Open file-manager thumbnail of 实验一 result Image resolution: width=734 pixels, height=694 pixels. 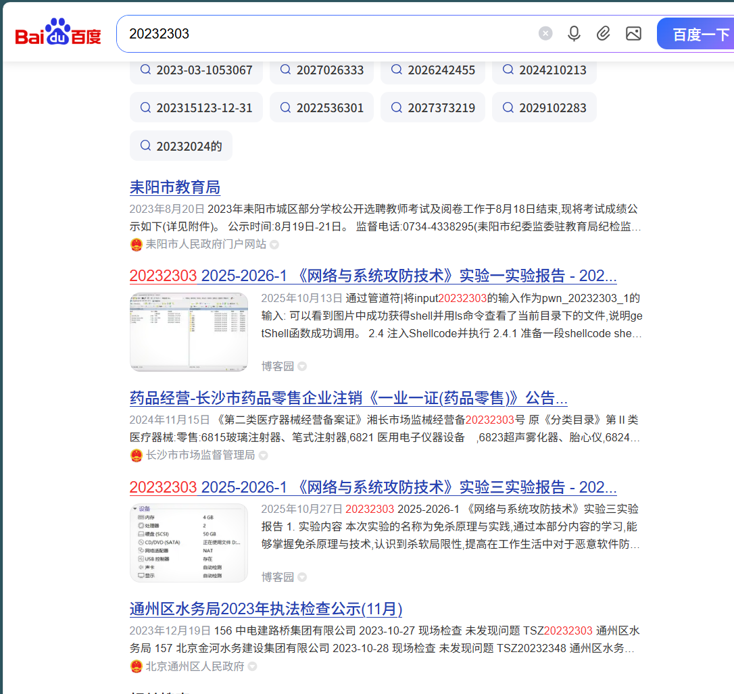pyautogui.click(x=189, y=332)
